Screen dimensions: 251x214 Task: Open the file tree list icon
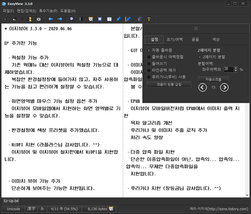(x=30, y=19)
